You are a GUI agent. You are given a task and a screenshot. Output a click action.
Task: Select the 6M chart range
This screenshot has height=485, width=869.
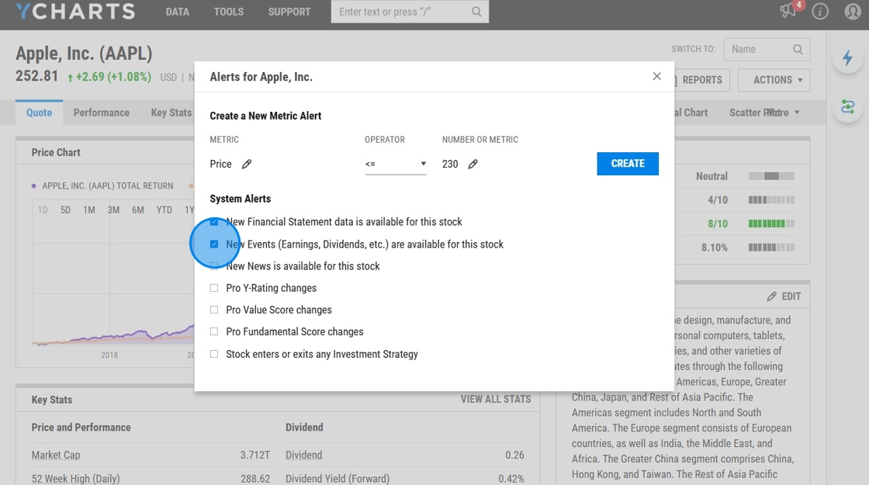coord(138,210)
